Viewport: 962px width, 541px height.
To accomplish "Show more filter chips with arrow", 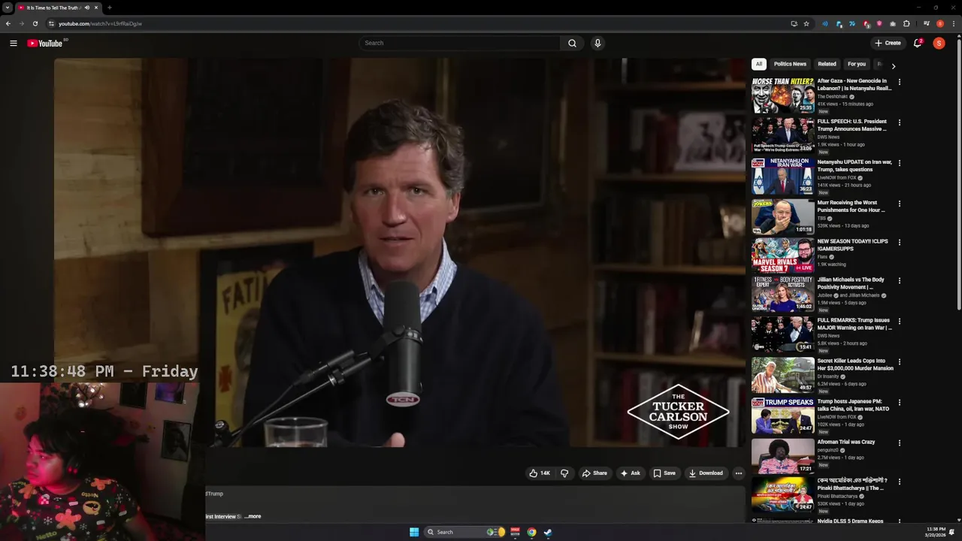I will tap(893, 66).
